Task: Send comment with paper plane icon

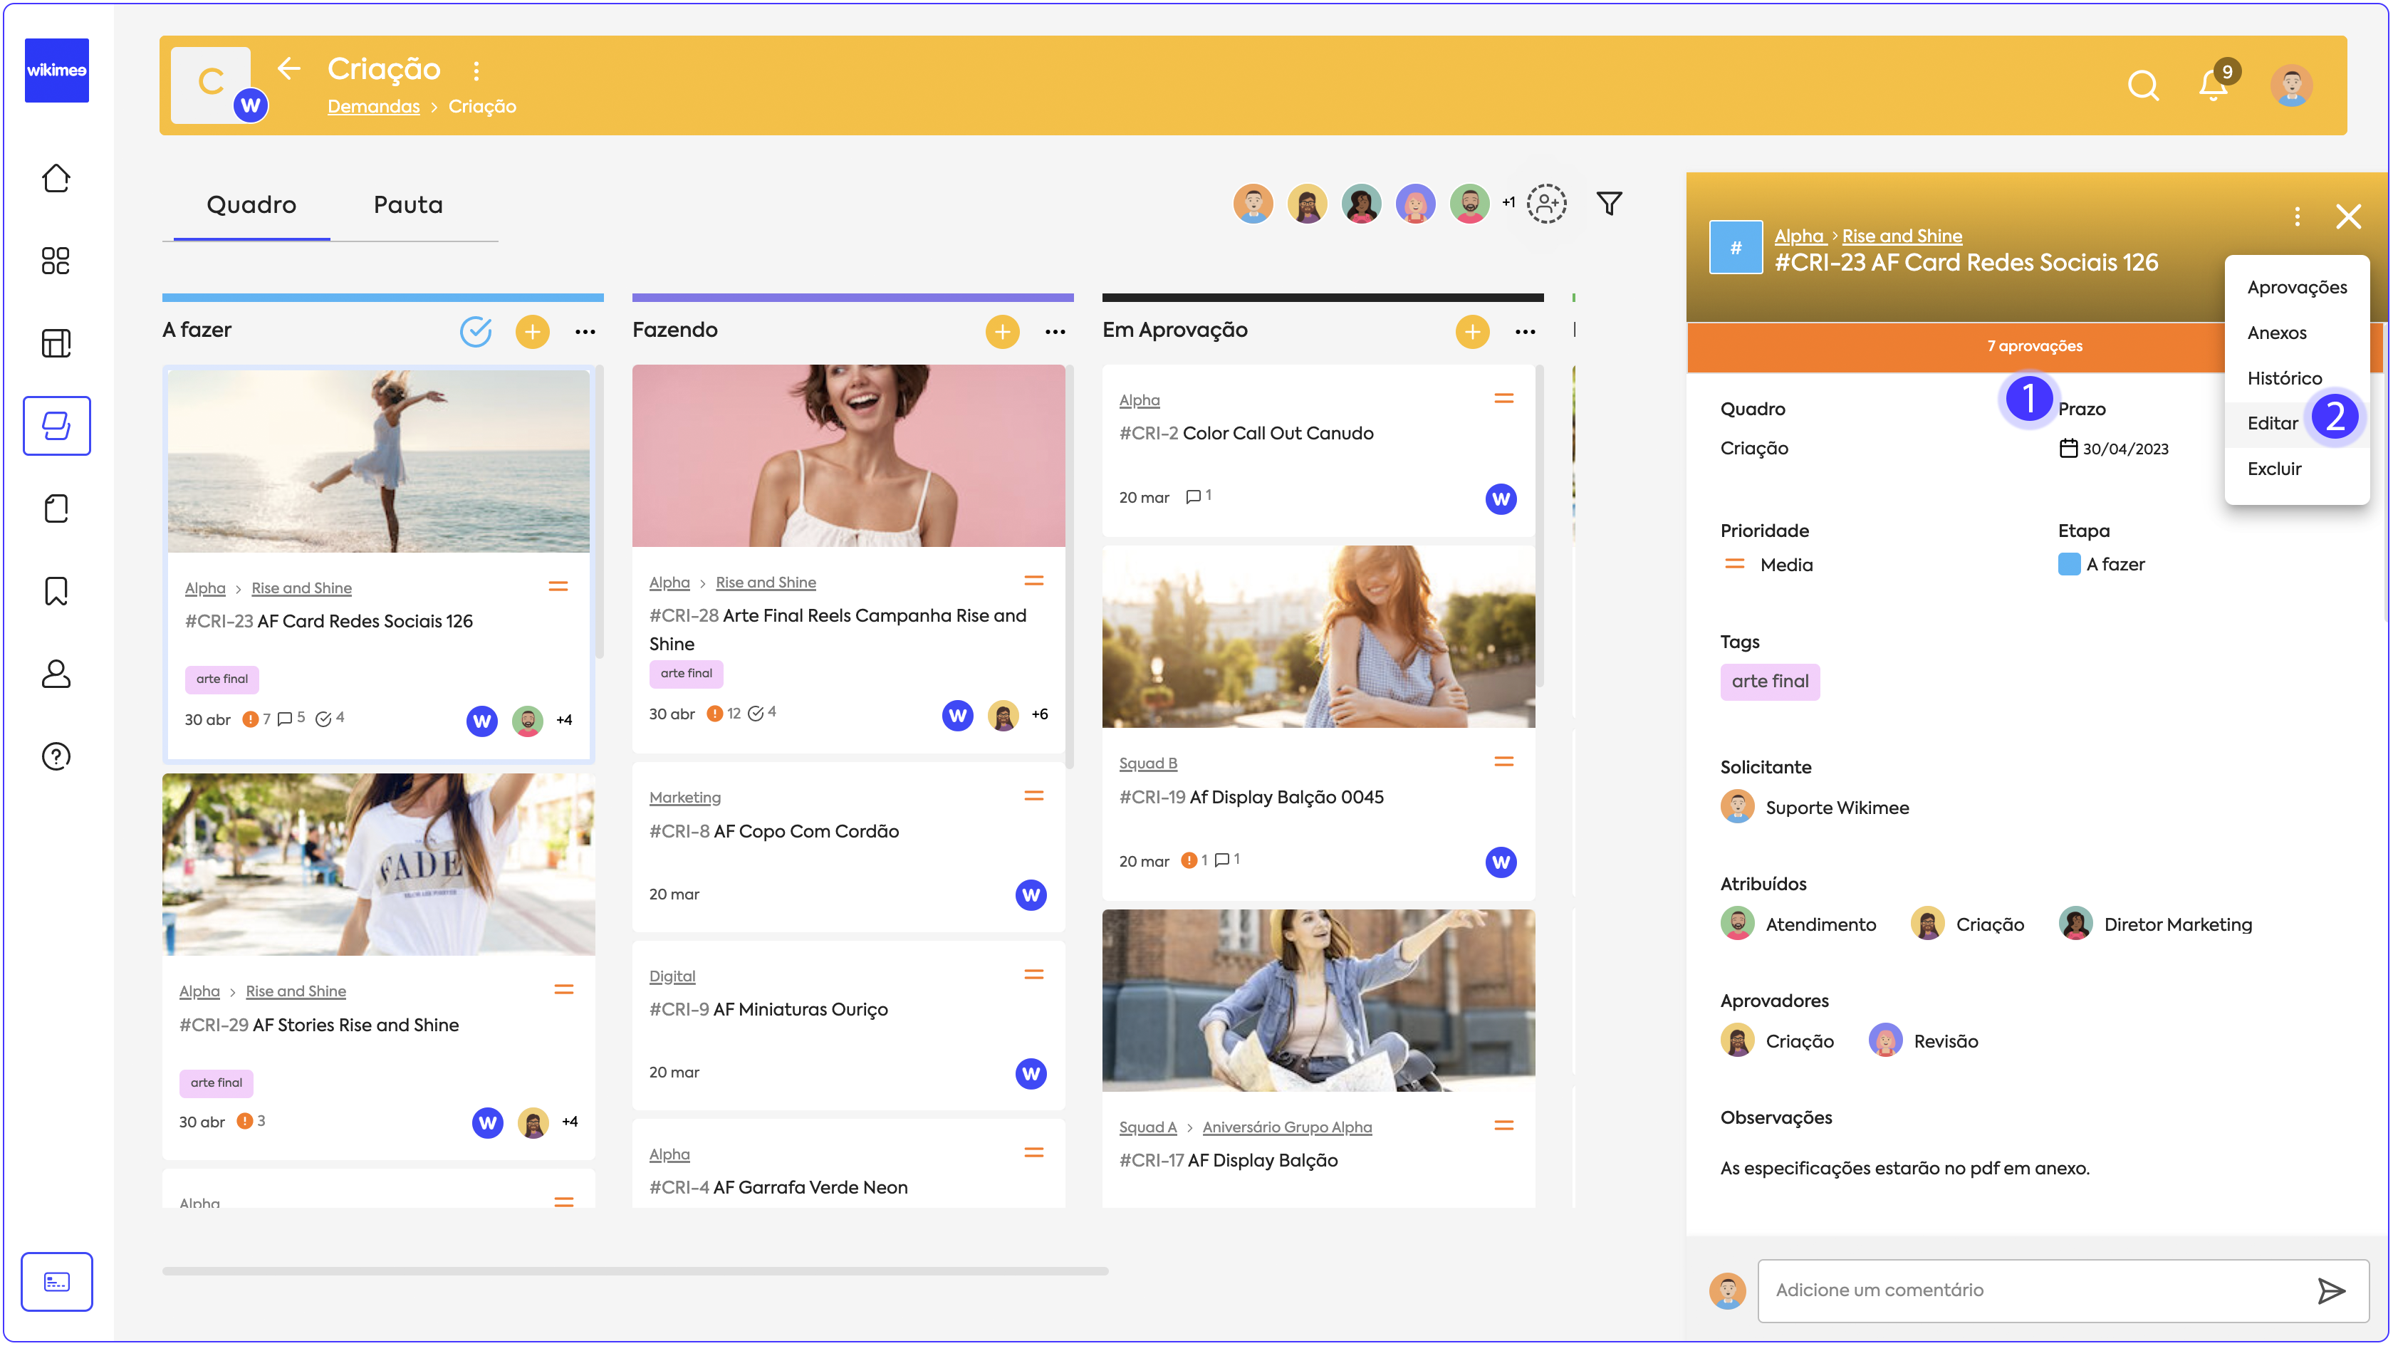Action: tap(2331, 1290)
